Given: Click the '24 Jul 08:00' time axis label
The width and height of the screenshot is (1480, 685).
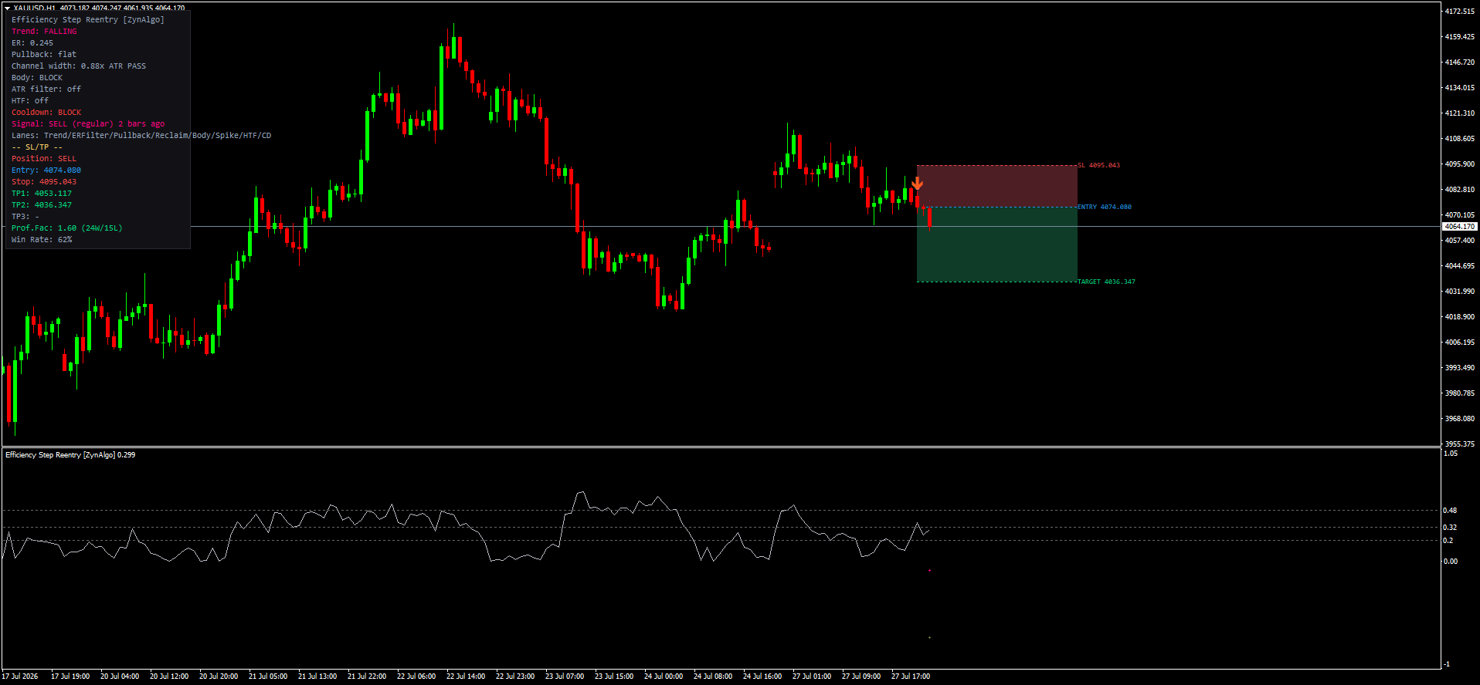Looking at the screenshot, I should click(x=713, y=677).
